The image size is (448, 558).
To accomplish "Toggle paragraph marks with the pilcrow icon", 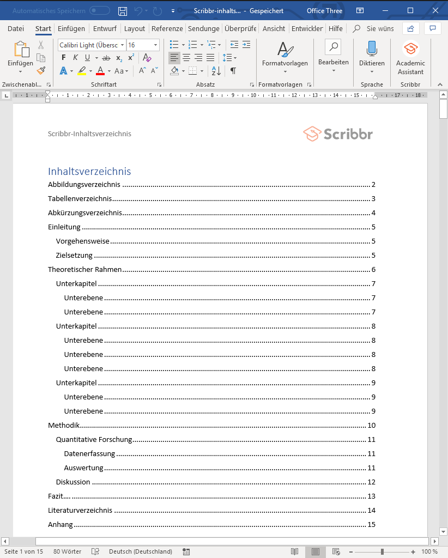I will [x=233, y=71].
